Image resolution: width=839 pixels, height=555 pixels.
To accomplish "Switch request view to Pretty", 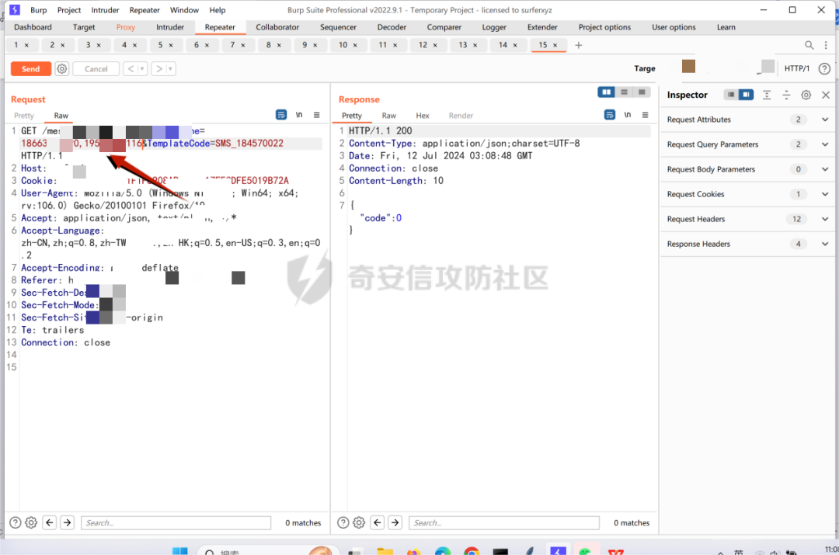I will click(24, 116).
